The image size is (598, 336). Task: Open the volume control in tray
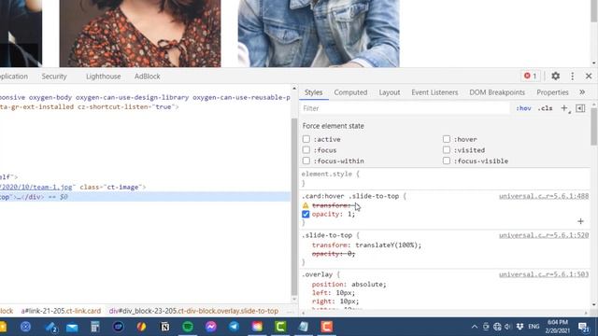508,327
